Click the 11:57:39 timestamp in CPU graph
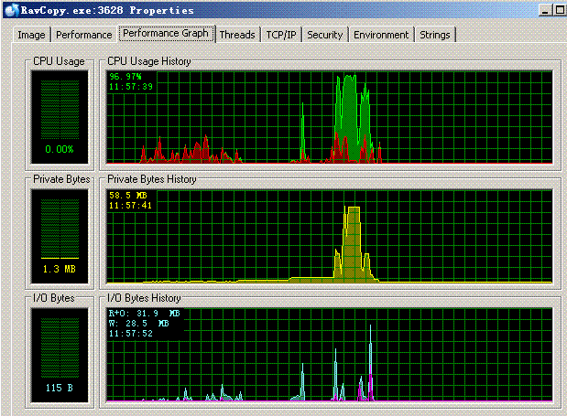567x416 pixels. point(131,87)
